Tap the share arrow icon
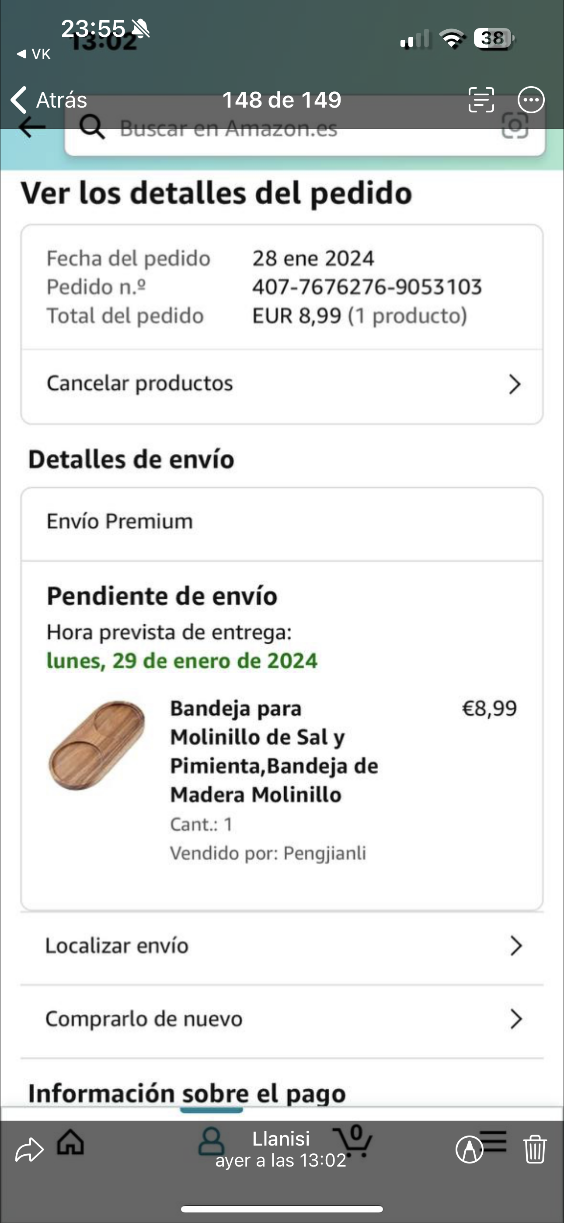The height and width of the screenshot is (1223, 564). pyautogui.click(x=29, y=1150)
